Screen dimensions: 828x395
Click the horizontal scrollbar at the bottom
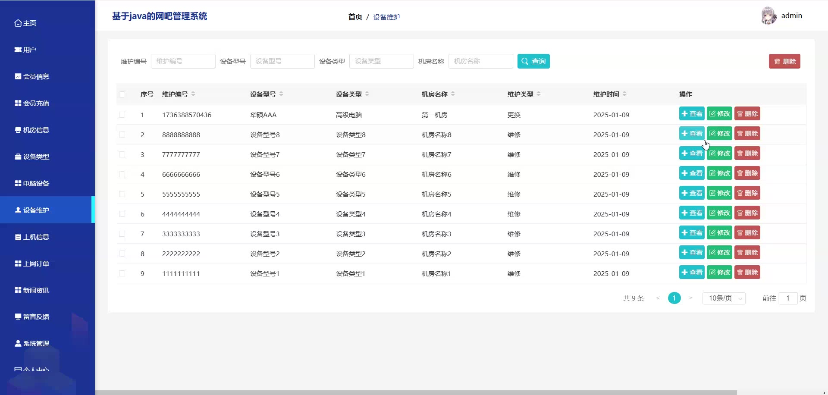(416, 392)
